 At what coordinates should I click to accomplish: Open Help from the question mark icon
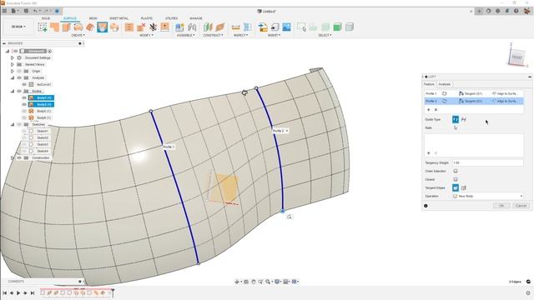point(516,11)
